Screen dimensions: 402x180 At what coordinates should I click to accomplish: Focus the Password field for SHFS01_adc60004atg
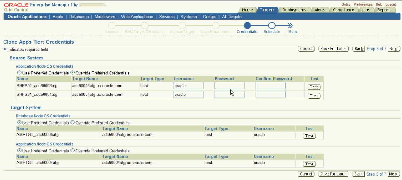[x=229, y=95]
